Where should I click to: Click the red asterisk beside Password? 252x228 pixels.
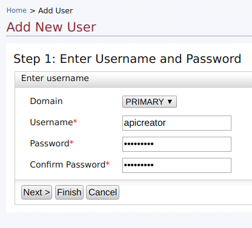(x=71, y=142)
